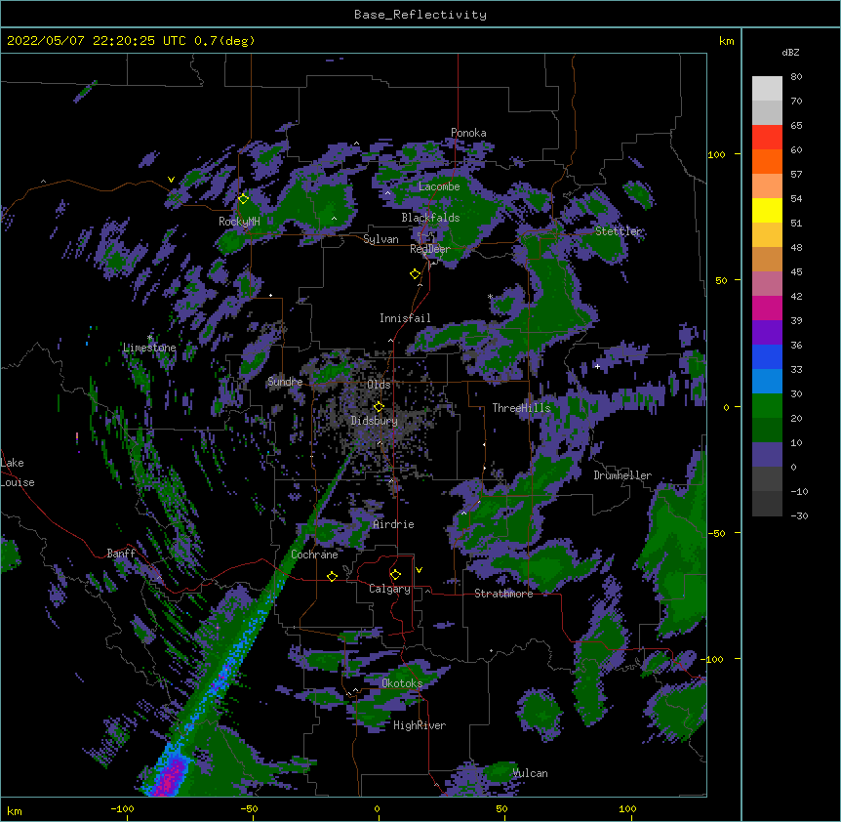Select the Innisfail city label

(x=405, y=318)
